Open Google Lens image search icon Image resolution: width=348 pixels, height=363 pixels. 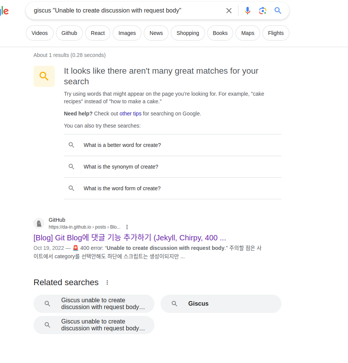click(x=262, y=11)
